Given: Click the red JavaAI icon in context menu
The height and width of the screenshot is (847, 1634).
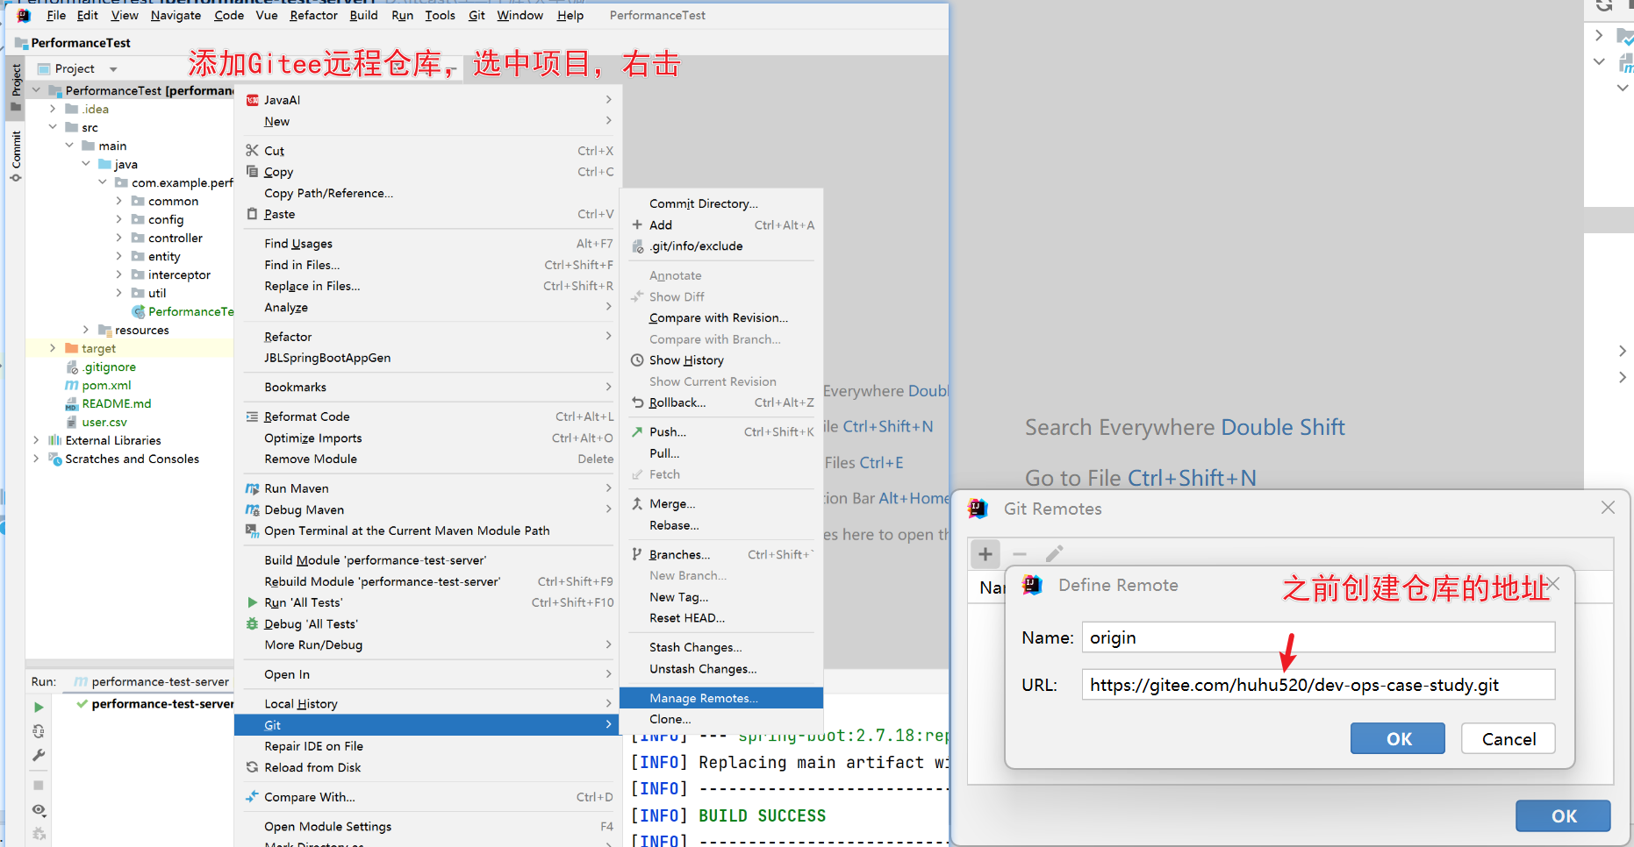Looking at the screenshot, I should [252, 100].
